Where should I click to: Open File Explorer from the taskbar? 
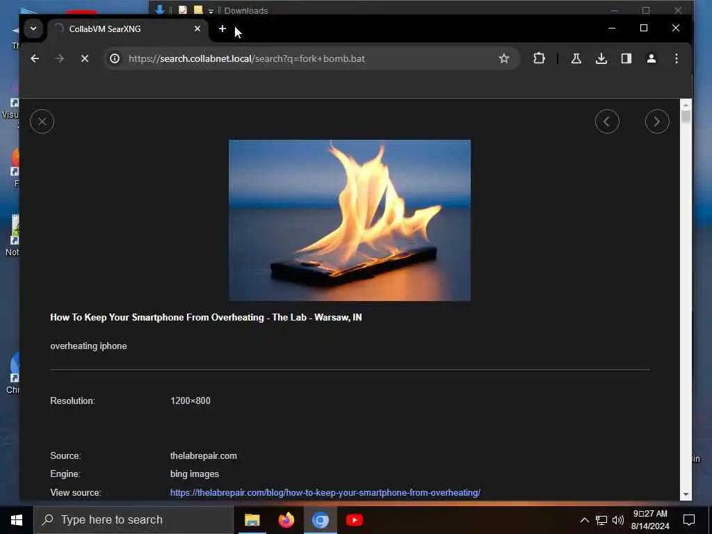(252, 520)
